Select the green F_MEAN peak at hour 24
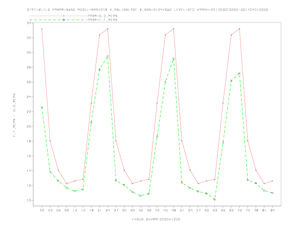The image size is (297, 229). coord(108,56)
